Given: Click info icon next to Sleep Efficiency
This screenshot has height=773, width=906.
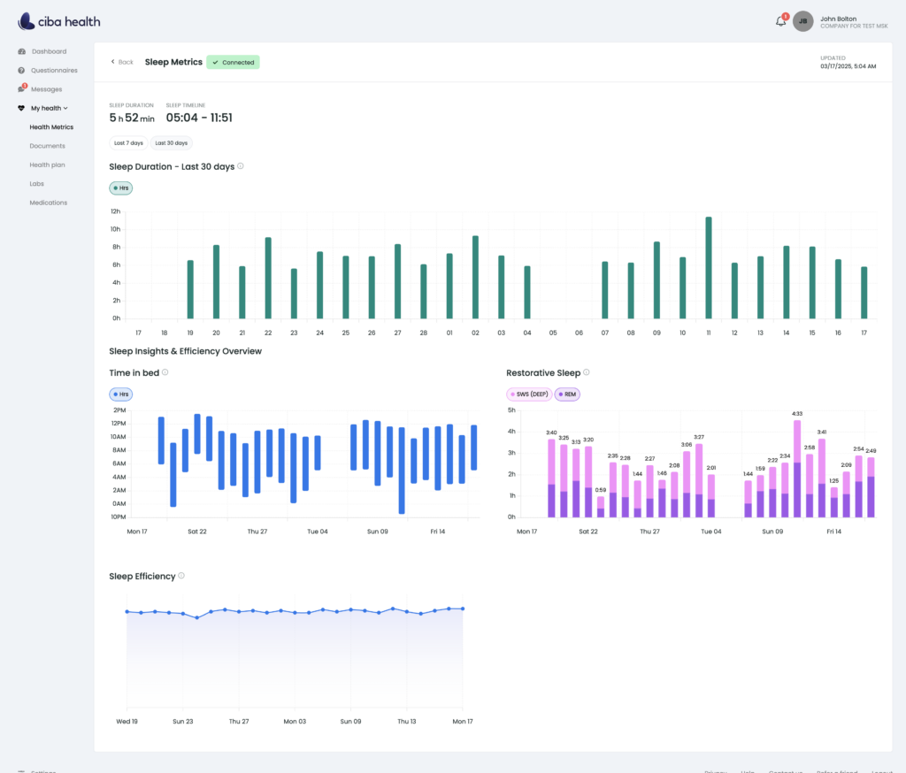Looking at the screenshot, I should (x=180, y=576).
